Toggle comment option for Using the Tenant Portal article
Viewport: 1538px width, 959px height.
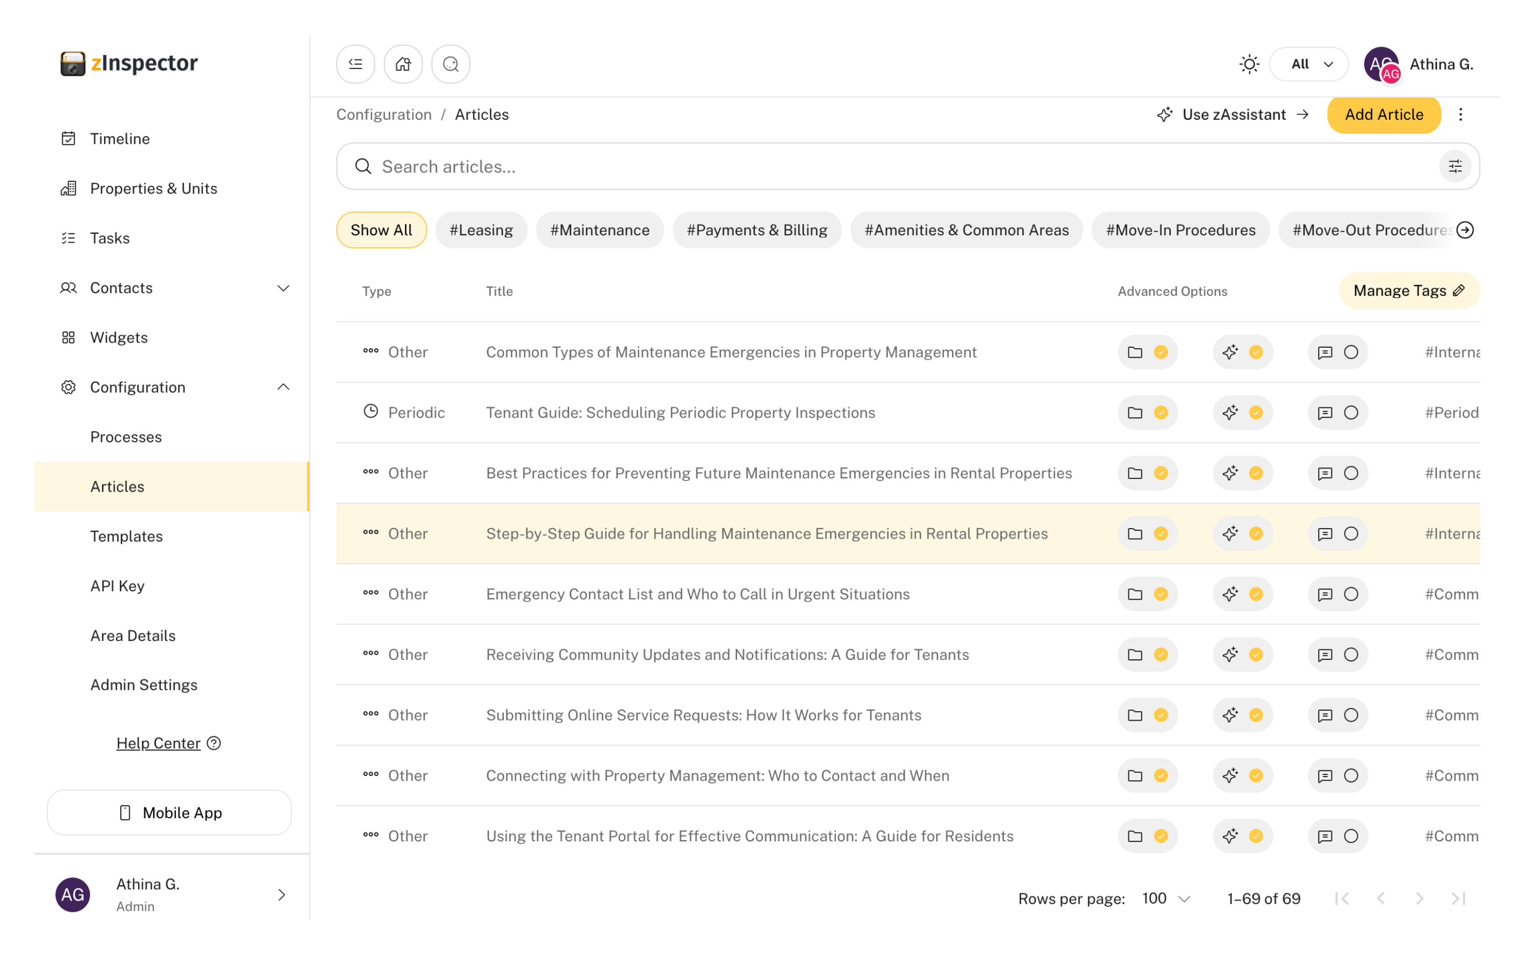(1339, 837)
